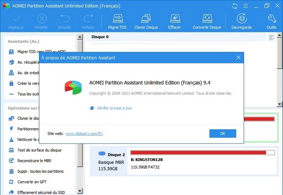Click the Suppr. toutes les partitions trash icon
The image size is (283, 195).
[11, 171]
